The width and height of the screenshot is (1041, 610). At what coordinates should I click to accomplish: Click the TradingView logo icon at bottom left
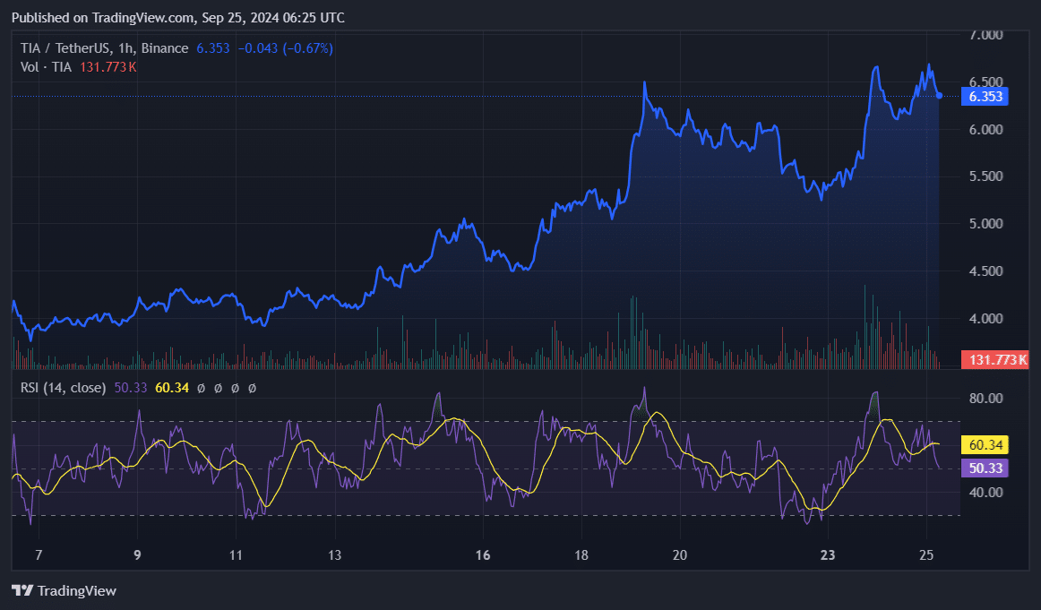pyautogui.click(x=22, y=591)
